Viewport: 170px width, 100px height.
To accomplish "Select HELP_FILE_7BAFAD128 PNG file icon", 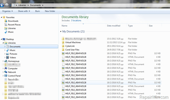I will [x=63, y=61].
